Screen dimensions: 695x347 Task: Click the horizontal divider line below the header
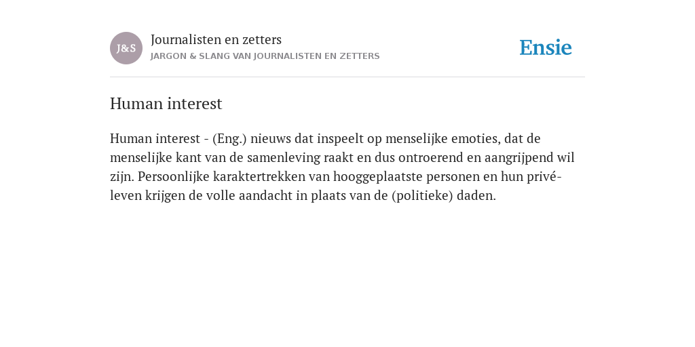[347, 77]
